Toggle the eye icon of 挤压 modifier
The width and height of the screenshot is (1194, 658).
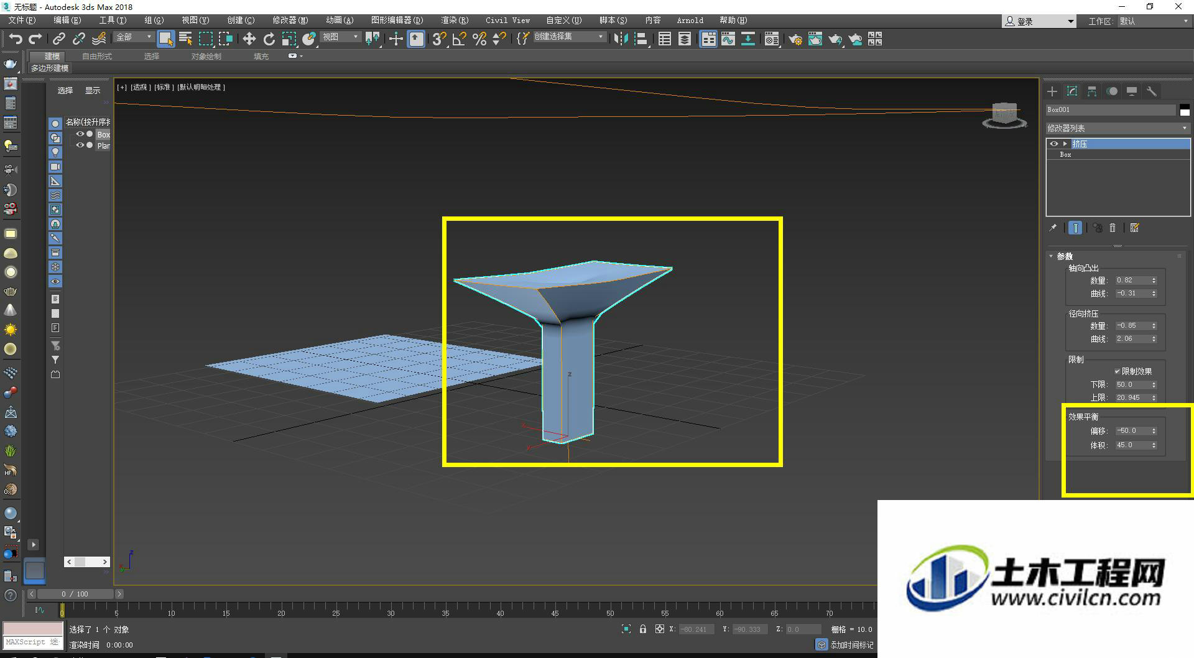(x=1053, y=144)
